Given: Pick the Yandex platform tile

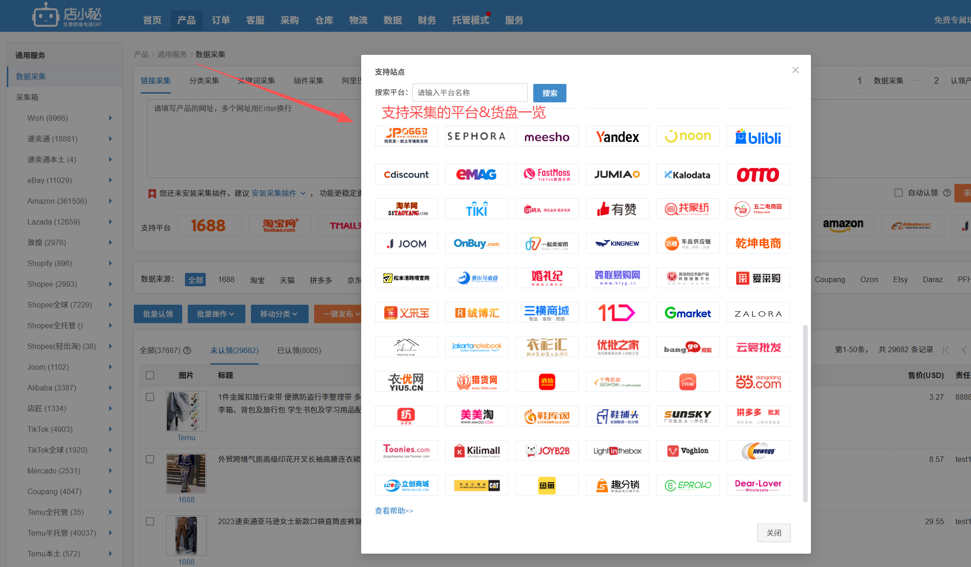Looking at the screenshot, I should point(617,136).
